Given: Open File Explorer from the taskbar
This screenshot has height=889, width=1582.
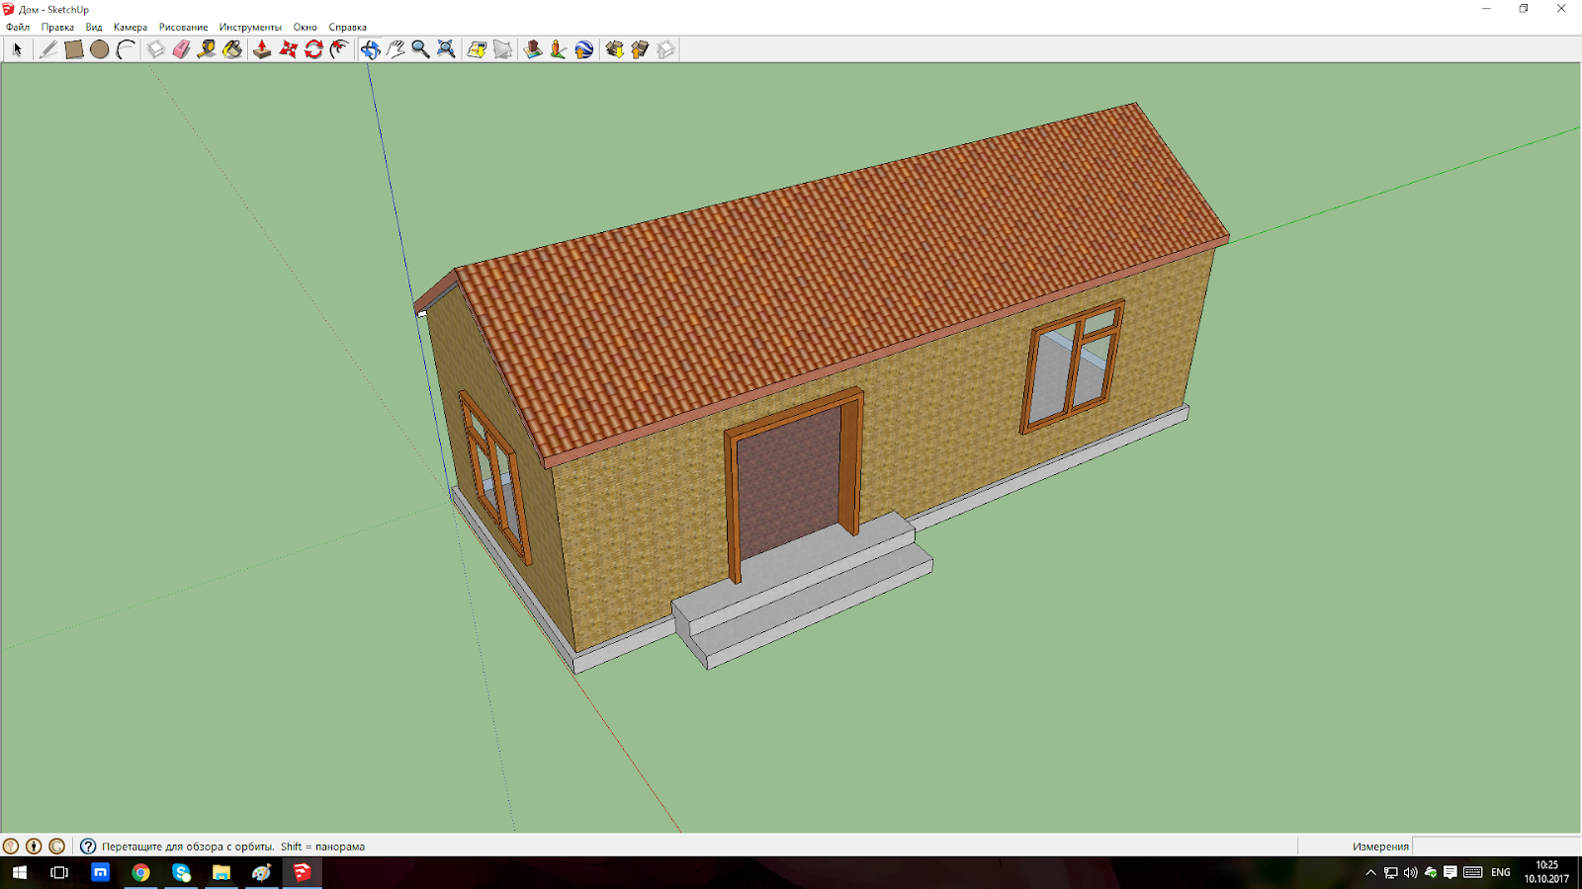Looking at the screenshot, I should coord(221,872).
